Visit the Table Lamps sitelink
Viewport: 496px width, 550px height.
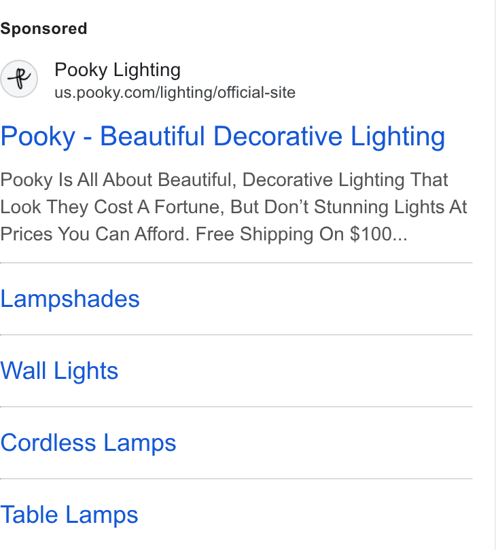(69, 515)
